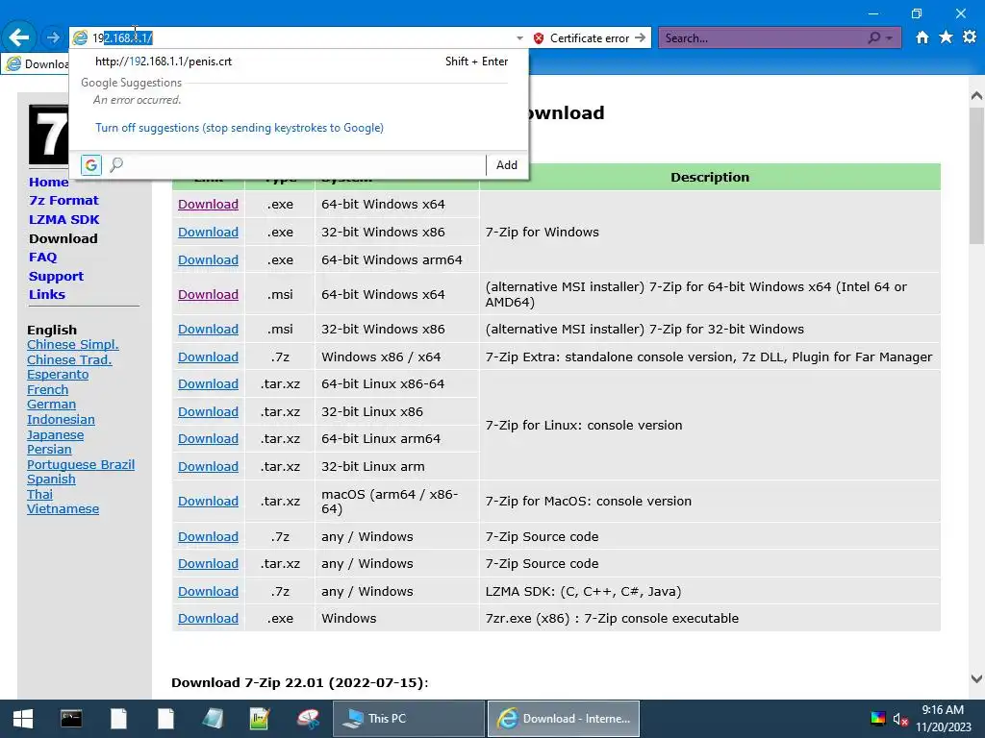Viewport: 985px width, 738px height.
Task: Open the green notepad-with-pencil taskbar icon
Action: coord(260,719)
